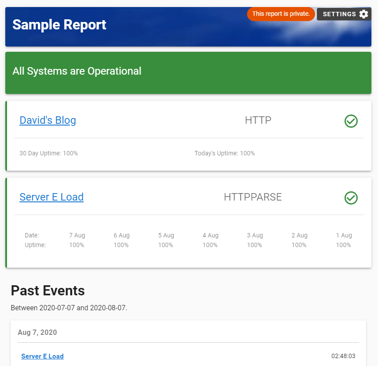Select the HTTP check type label
This screenshot has width=378, height=366.
[258, 120]
